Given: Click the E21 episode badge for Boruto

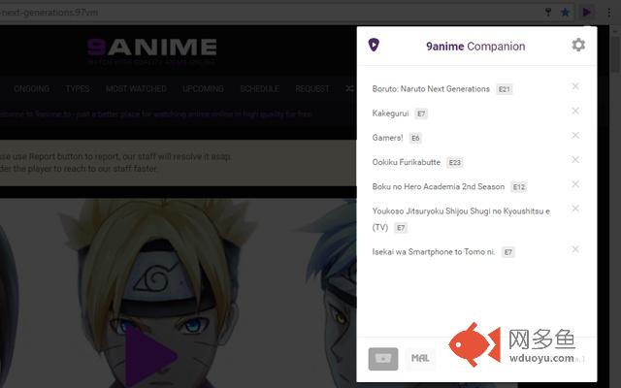Looking at the screenshot, I should click(505, 89).
